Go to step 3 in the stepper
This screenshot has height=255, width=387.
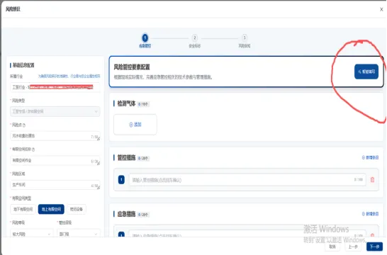point(245,38)
